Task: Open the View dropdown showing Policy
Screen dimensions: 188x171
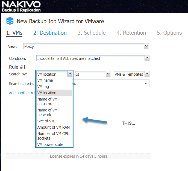Action: (86, 46)
